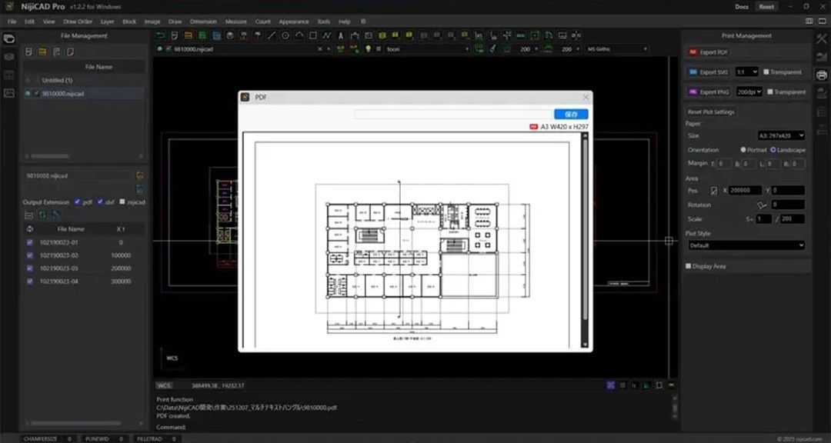Click the settings gear in menu bar
831x443 pixels.
pyautogui.click(x=363, y=22)
